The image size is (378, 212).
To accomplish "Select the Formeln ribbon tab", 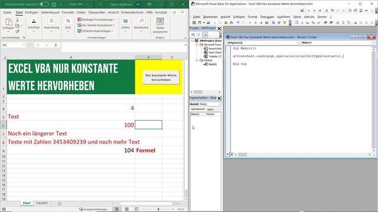I will [x=68, y=12].
